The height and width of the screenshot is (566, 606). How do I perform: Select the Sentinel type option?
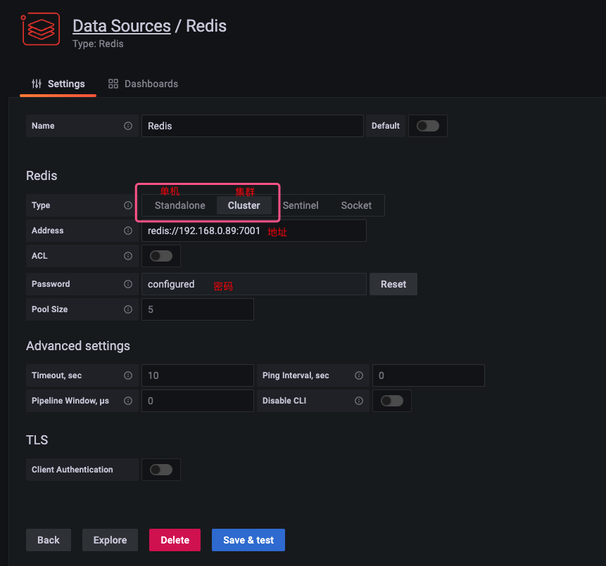click(301, 205)
